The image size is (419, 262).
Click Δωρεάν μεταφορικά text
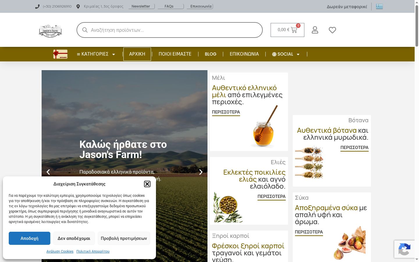347,7
